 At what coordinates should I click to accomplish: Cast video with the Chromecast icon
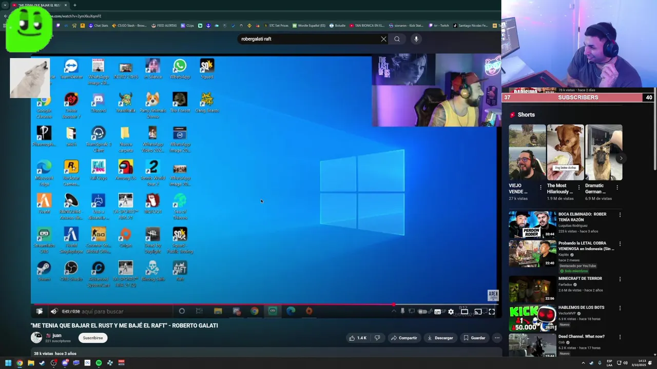[x=478, y=312]
